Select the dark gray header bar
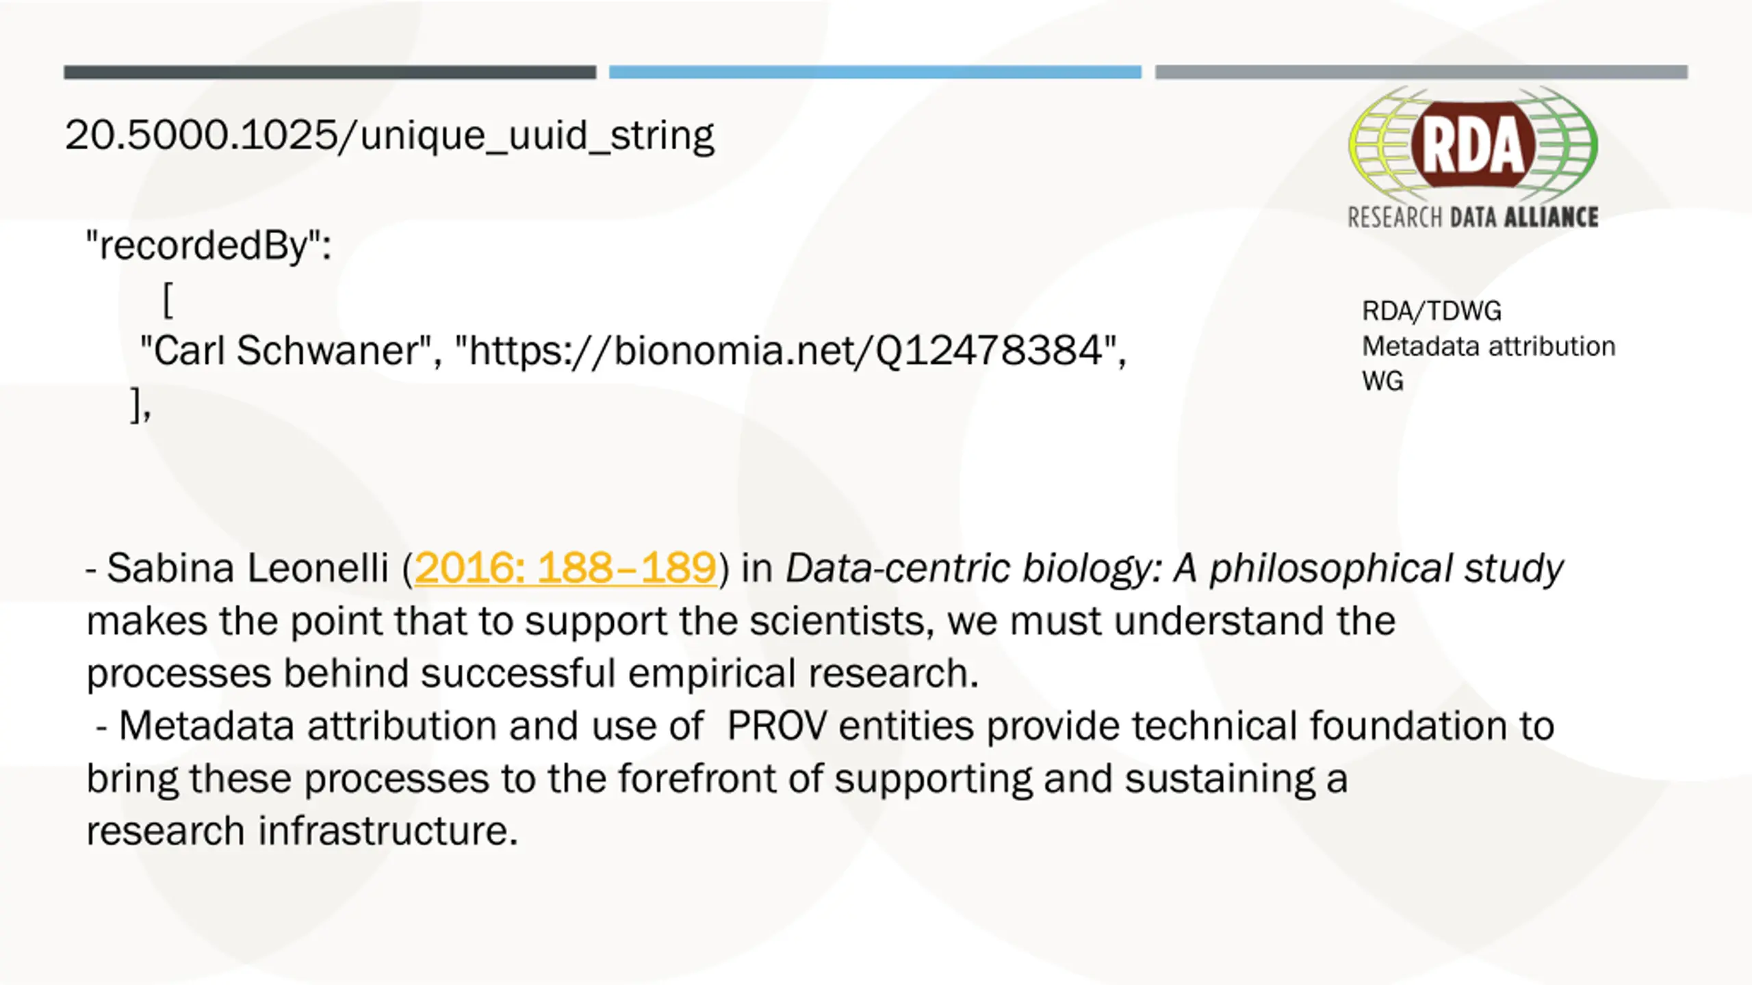Viewport: 1752px width, 985px height. click(330, 72)
